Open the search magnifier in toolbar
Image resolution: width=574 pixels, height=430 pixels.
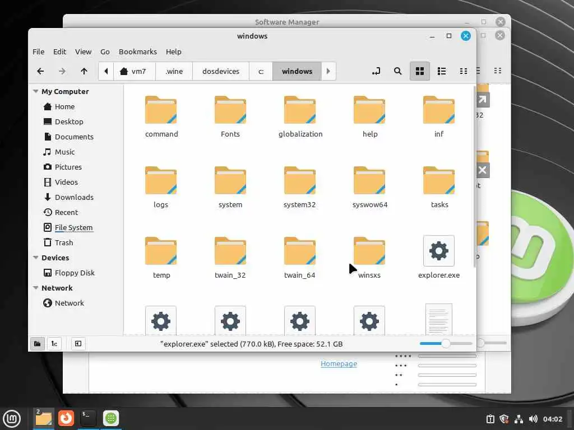(x=397, y=71)
